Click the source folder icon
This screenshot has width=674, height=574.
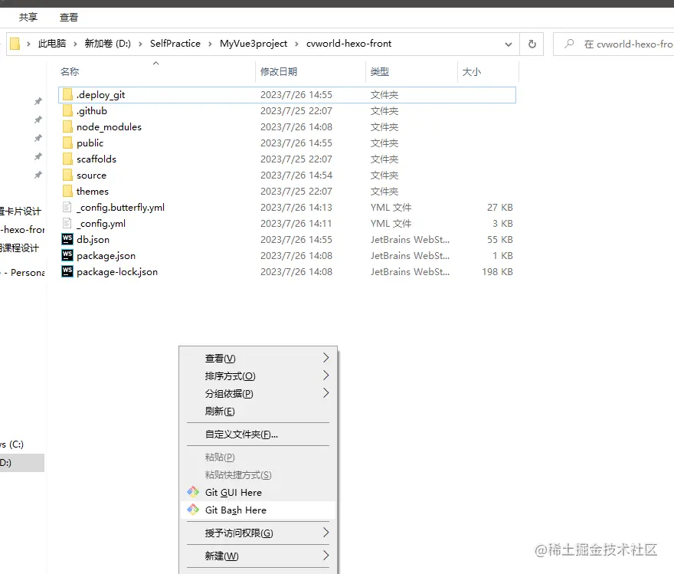(67, 175)
